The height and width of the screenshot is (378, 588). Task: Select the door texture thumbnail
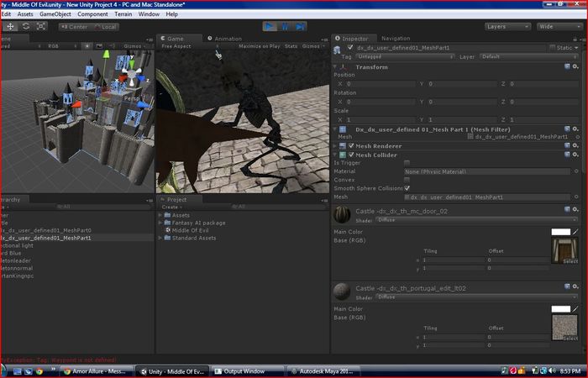(x=564, y=250)
